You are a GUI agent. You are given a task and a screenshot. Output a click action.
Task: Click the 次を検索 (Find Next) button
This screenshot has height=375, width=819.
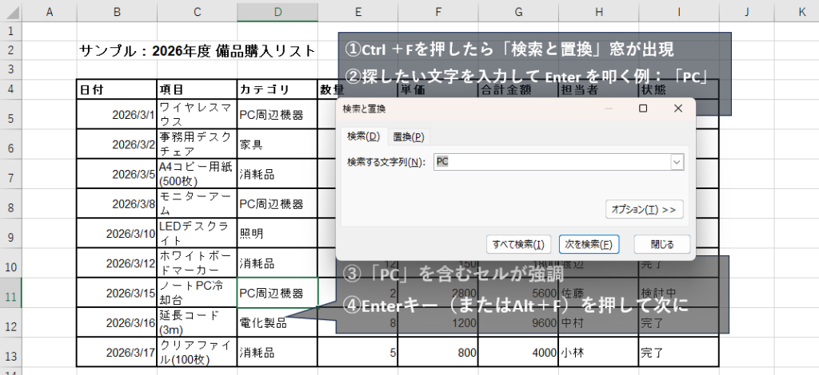pyautogui.click(x=588, y=244)
